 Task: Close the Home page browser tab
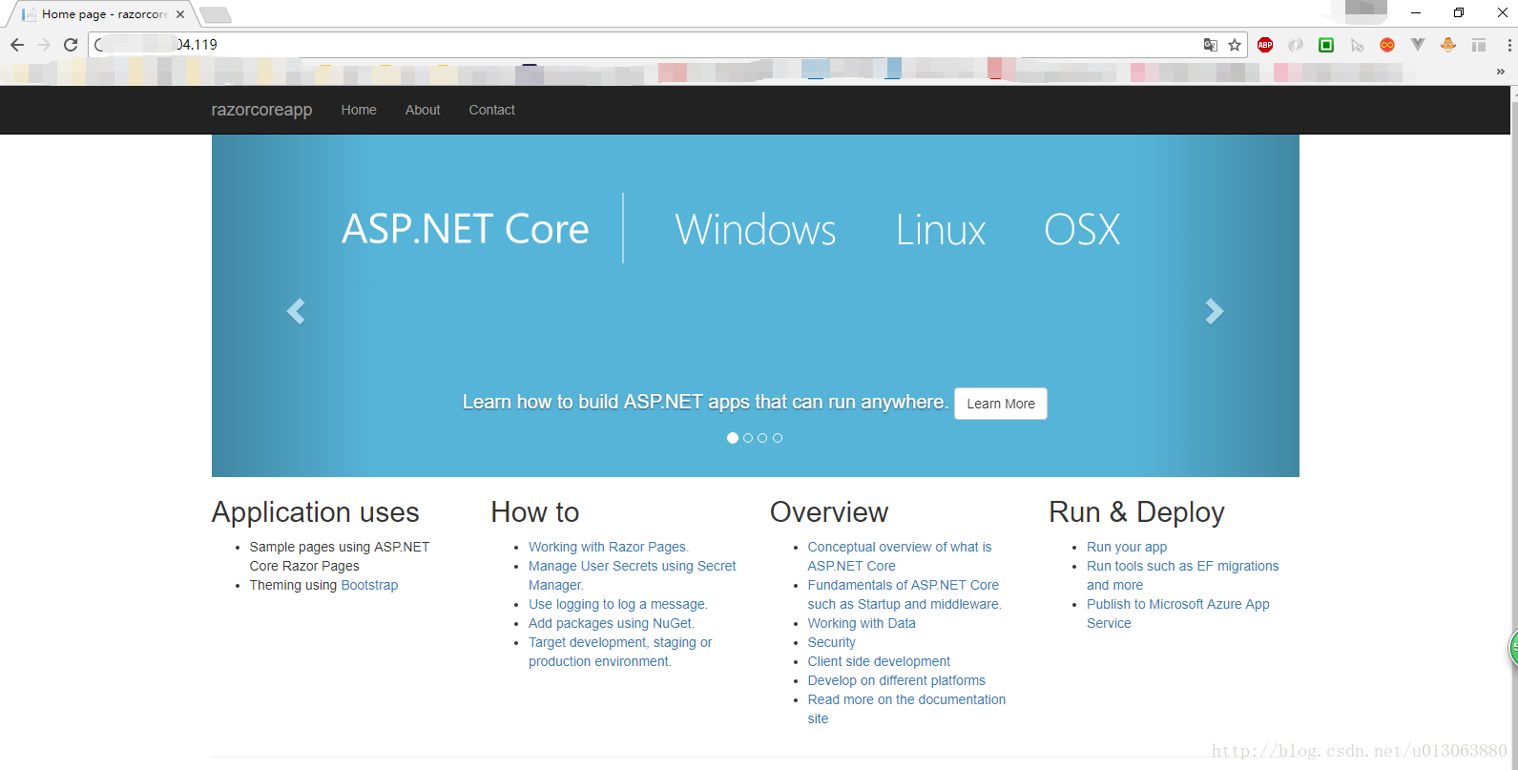[180, 14]
